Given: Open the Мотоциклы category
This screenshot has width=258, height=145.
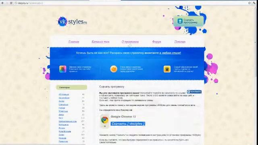Looking at the screenshot, I should pos(64,124).
